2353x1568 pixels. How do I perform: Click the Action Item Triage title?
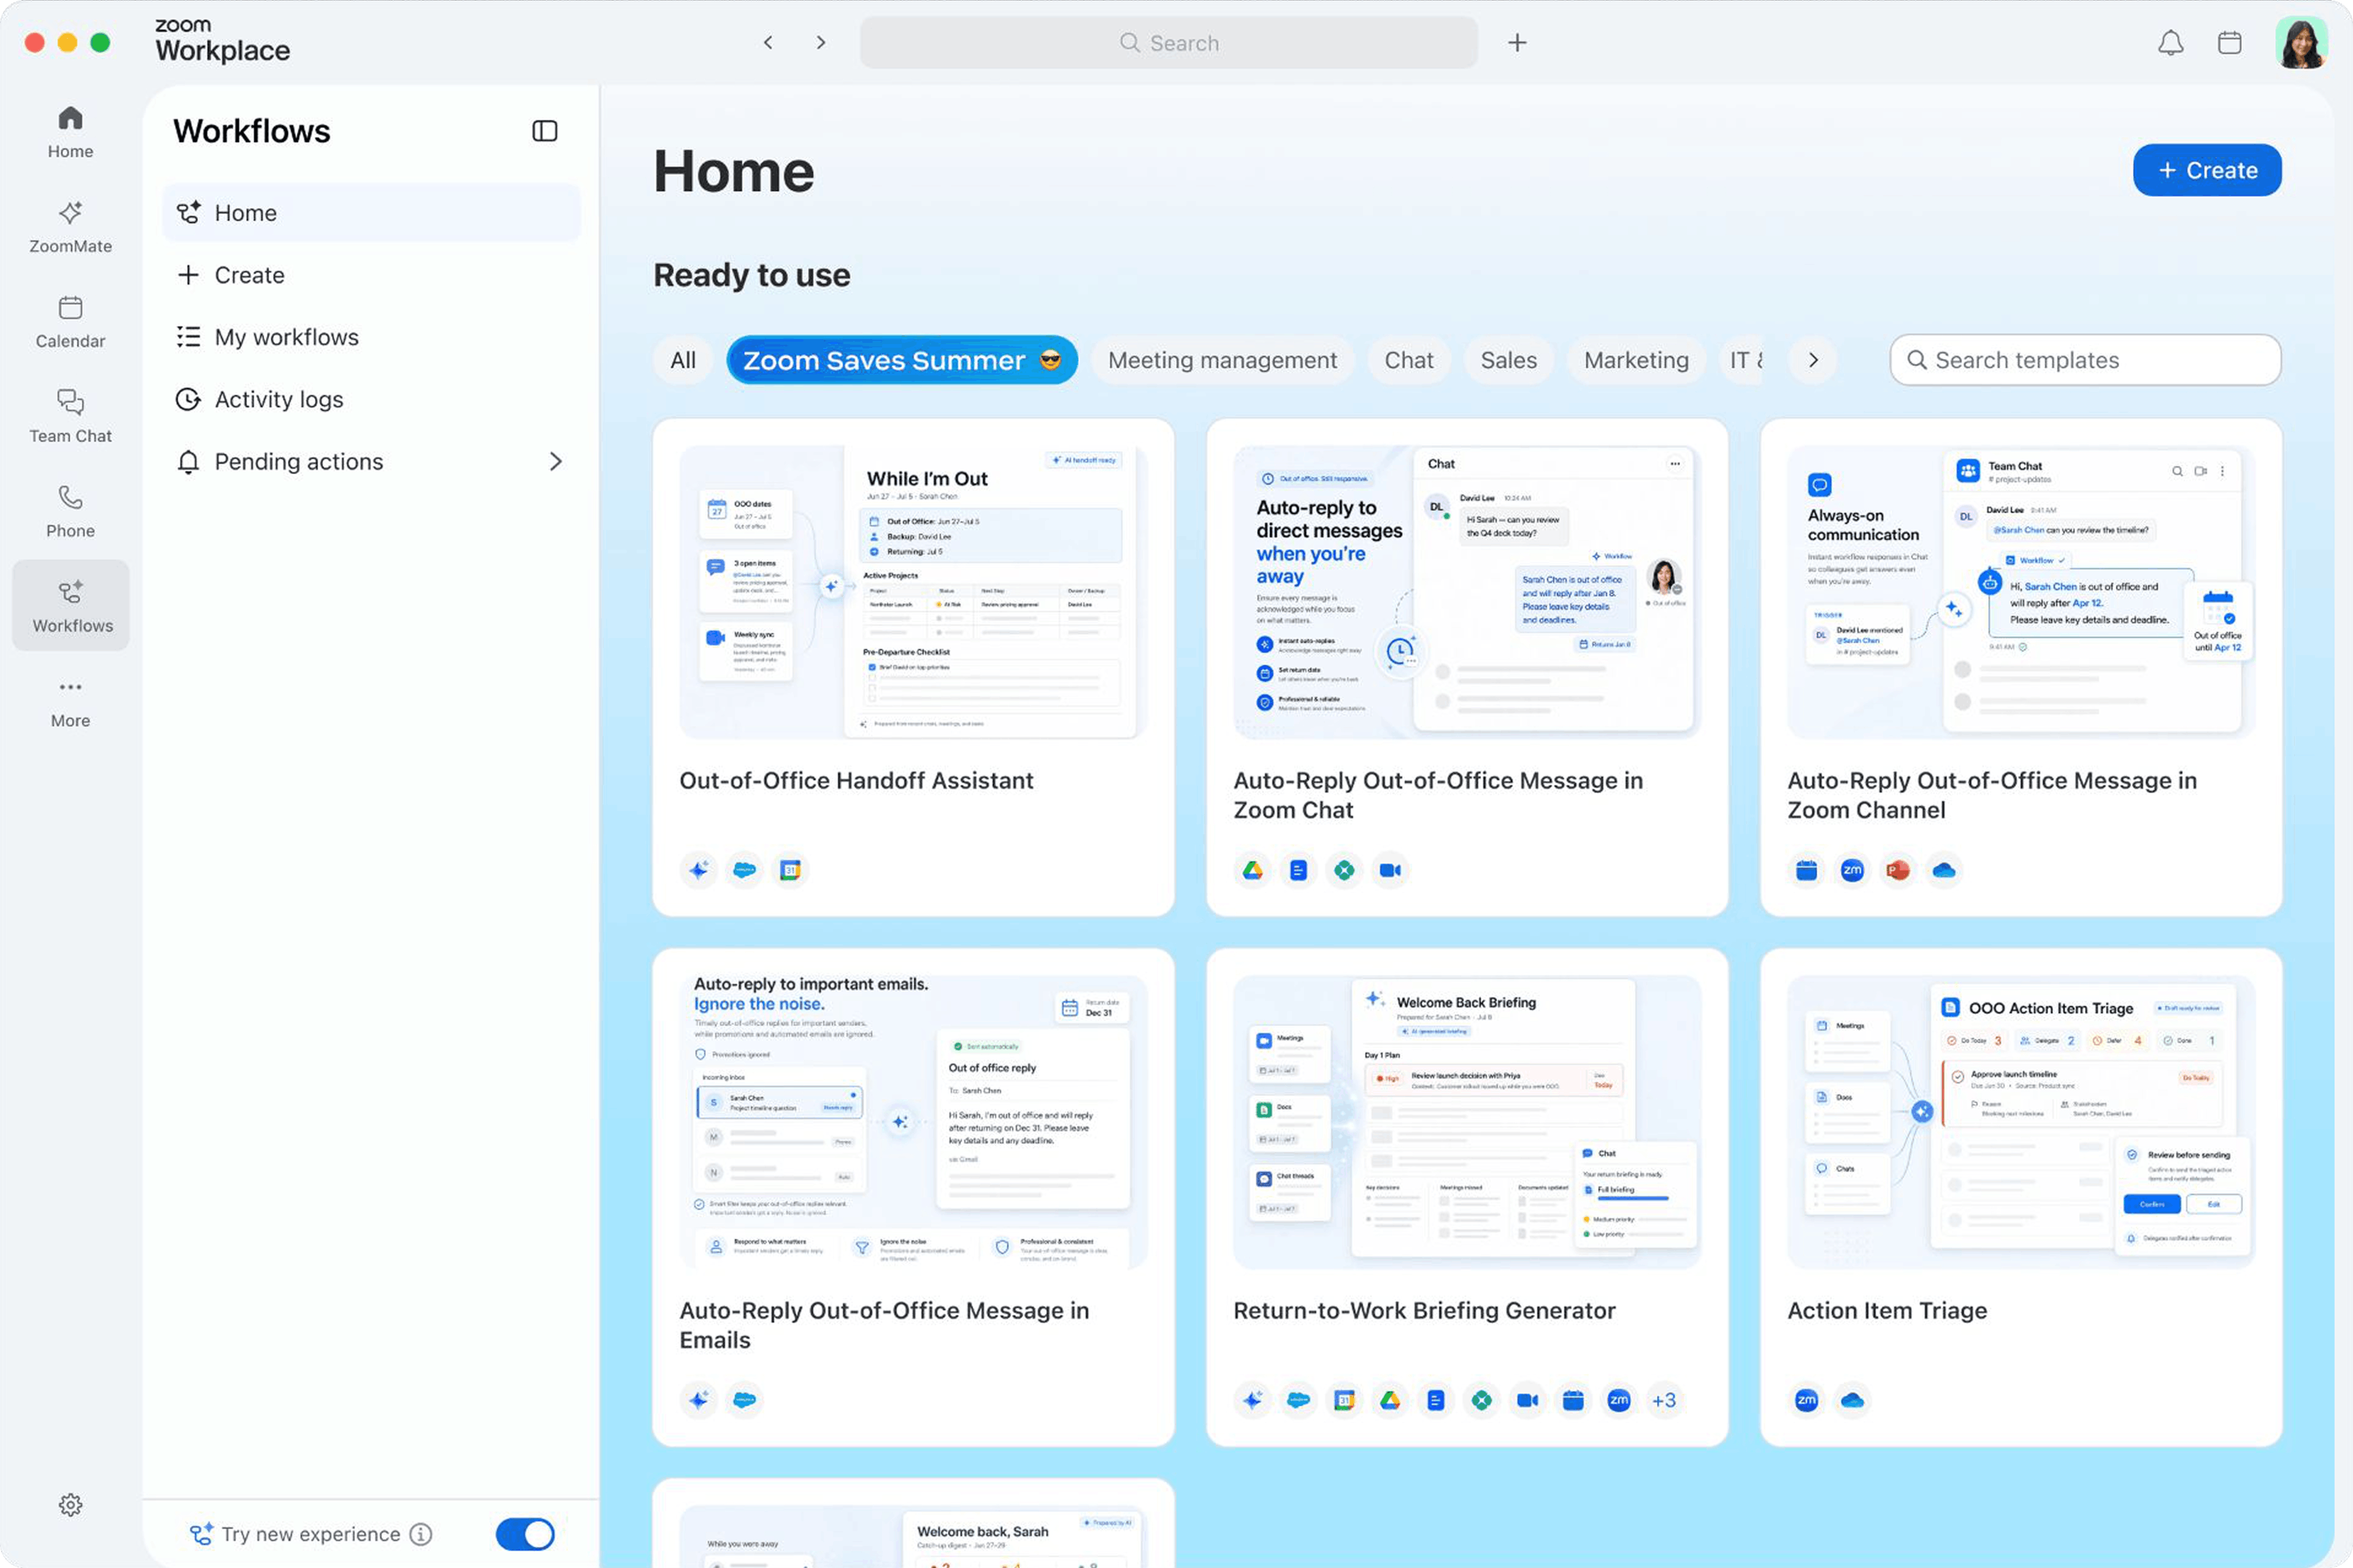pyautogui.click(x=1887, y=1310)
